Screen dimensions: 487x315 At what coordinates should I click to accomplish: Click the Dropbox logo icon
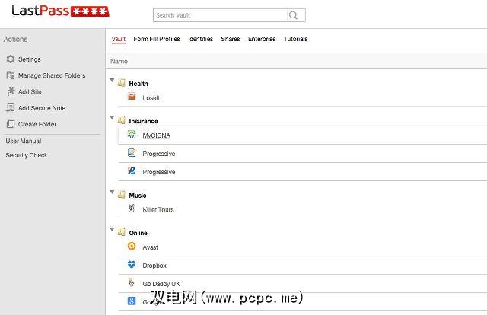pos(132,264)
